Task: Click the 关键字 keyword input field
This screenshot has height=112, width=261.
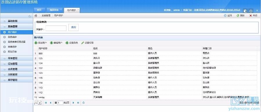Action: 56,28
